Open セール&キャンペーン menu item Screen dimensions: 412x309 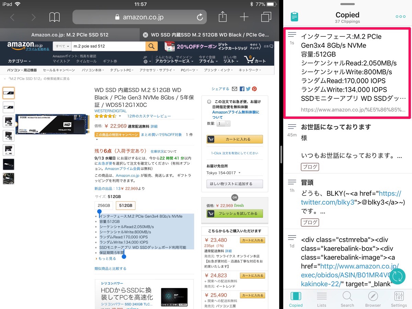click(59, 70)
